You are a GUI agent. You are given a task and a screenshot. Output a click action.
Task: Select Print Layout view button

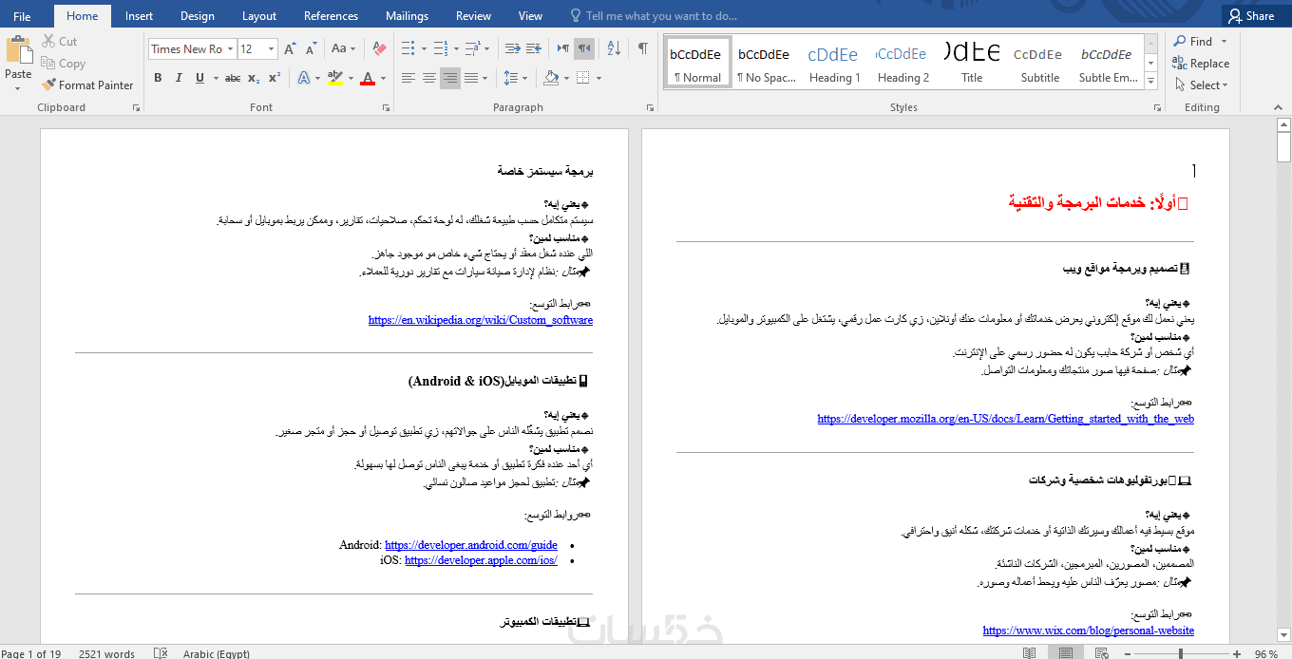1065,653
